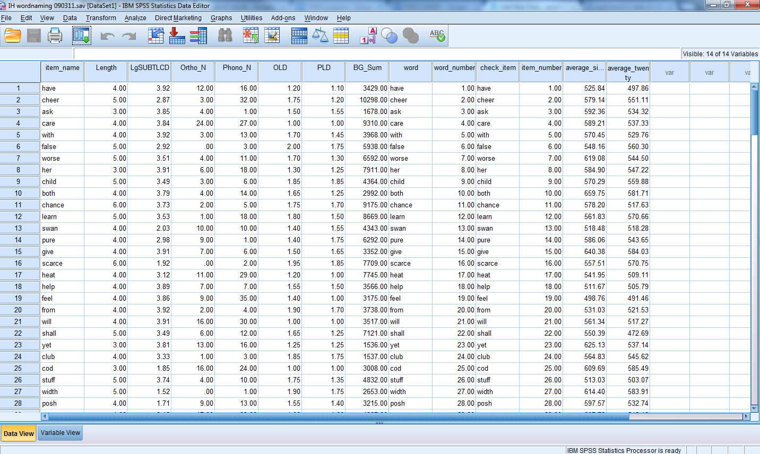Image resolution: width=760 pixels, height=454 pixels.
Task: Click the vertical scrollbar down arrow
Action: tap(754, 408)
